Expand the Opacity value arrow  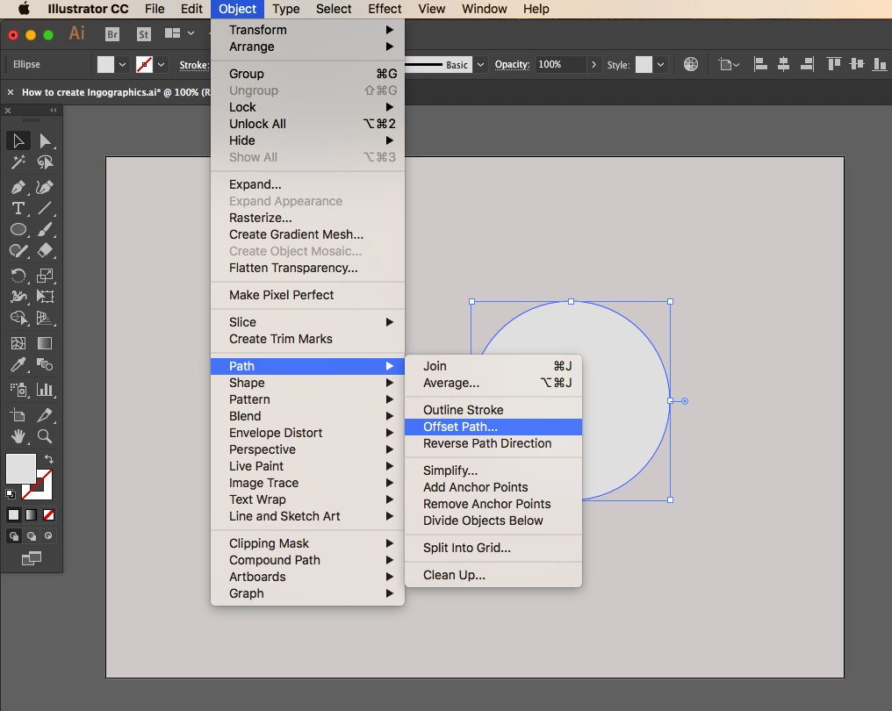[x=593, y=64]
